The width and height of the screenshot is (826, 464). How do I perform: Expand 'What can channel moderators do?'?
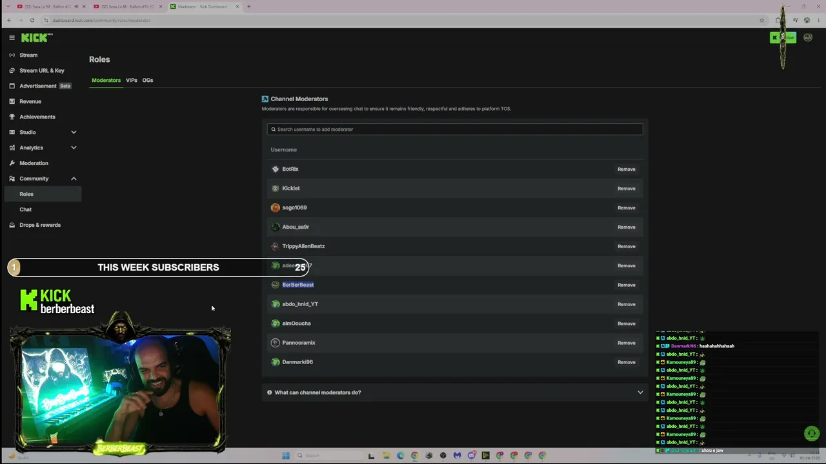point(455,392)
